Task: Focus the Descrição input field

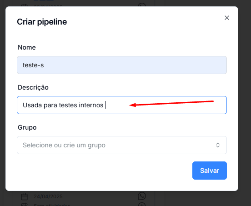Action: 122,105
